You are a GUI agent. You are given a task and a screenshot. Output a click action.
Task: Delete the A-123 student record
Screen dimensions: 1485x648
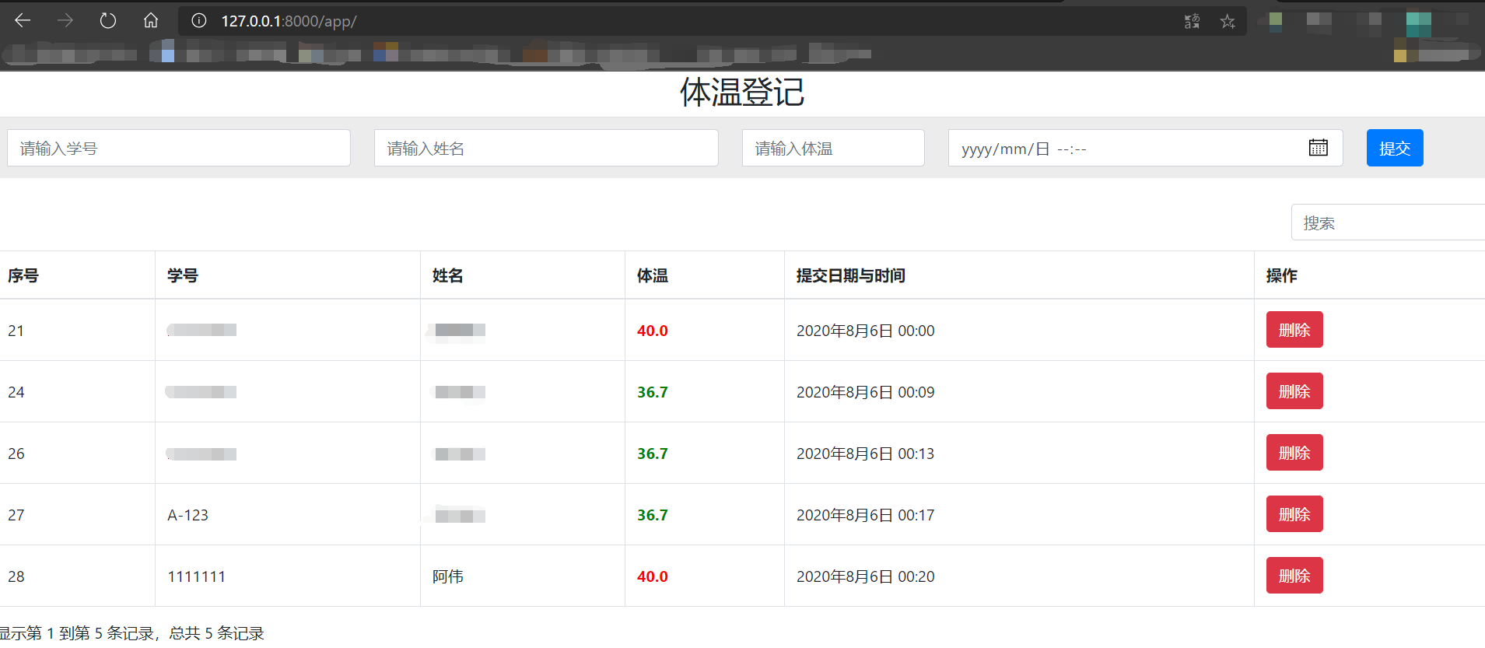1294,514
